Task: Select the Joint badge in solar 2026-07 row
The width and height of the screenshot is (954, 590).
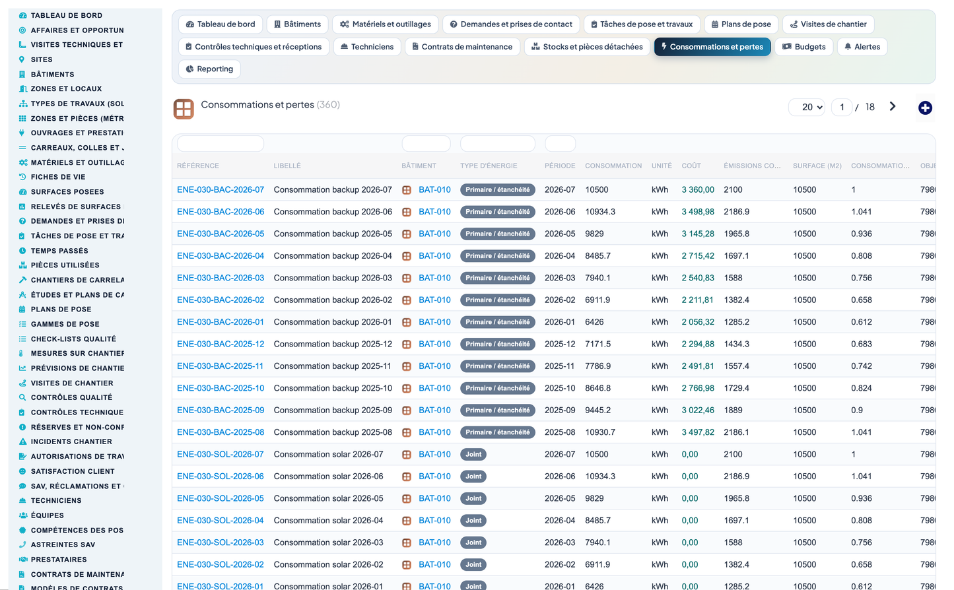Action: coord(473,454)
